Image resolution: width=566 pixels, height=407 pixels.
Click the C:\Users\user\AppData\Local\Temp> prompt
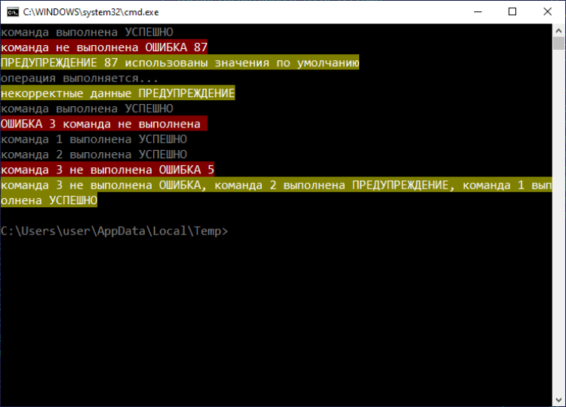click(114, 231)
